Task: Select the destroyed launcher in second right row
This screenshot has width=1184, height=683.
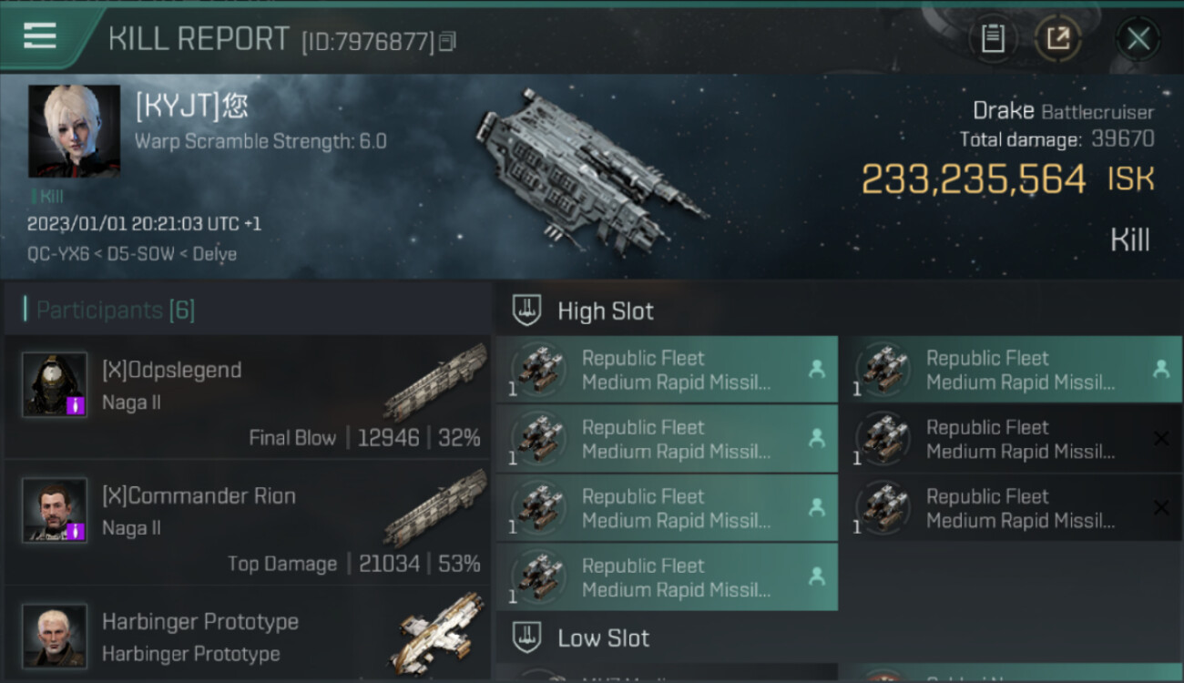Action: [x=1011, y=439]
